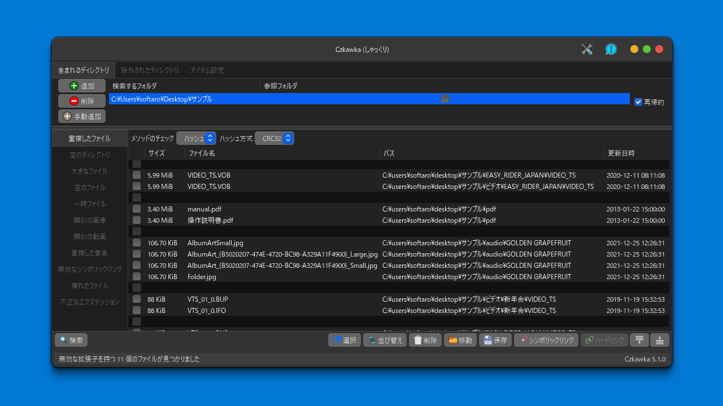Screen dimensions: 723x406
Task: Switch to アイテム設定 tab
Action: point(207,70)
